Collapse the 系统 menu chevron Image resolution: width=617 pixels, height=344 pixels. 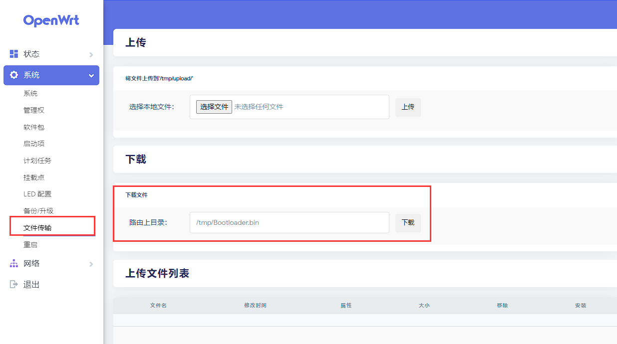(x=91, y=76)
